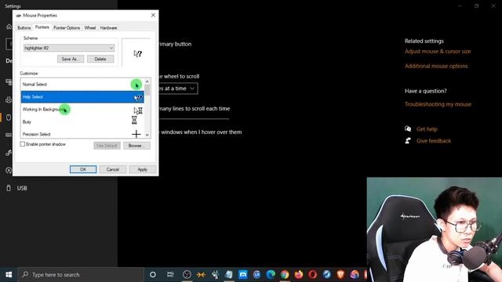
Task: Click the Normal Select cursor preview icon
Action: pyautogui.click(x=136, y=85)
